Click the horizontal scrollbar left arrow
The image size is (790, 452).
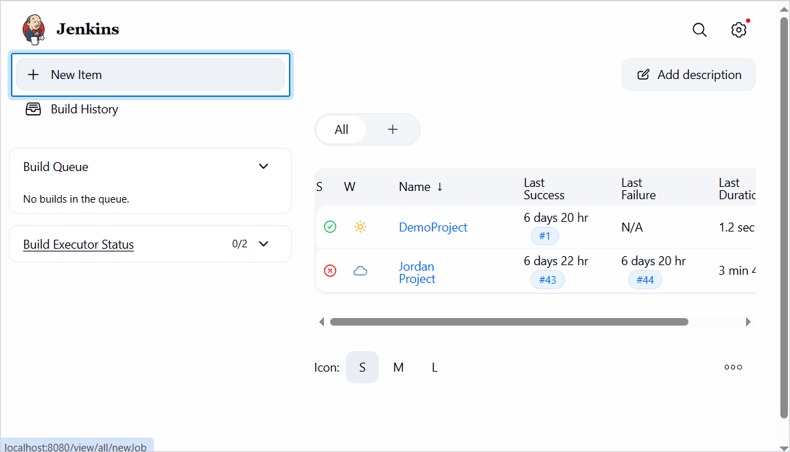(321, 322)
